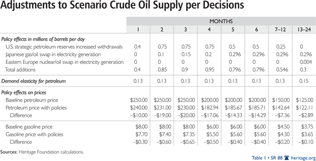The image size is (316, 161).
Task: Select the month 1 column header
Action: pyautogui.click(x=138, y=29)
